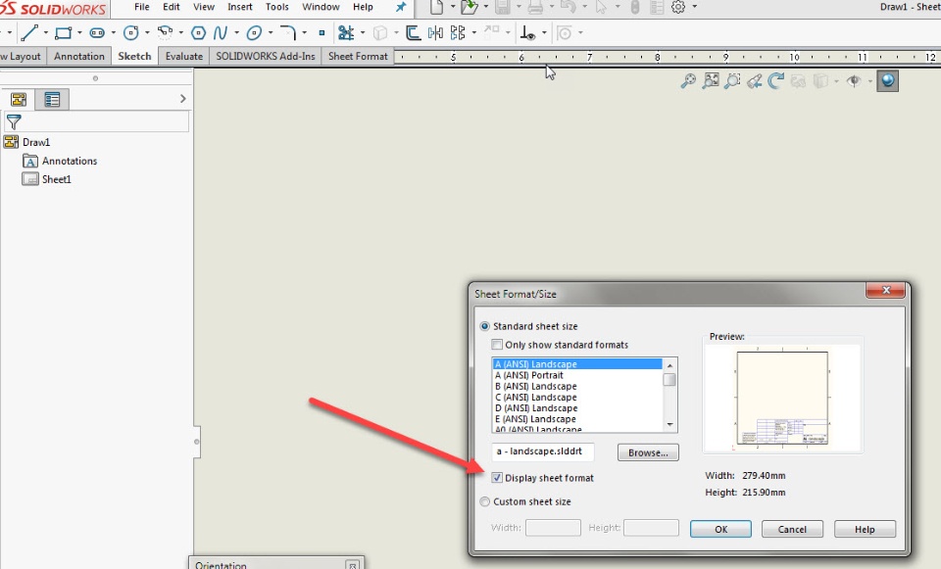The height and width of the screenshot is (569, 941).
Task: Expand the Arc tool dropdown arrow
Action: (180, 33)
